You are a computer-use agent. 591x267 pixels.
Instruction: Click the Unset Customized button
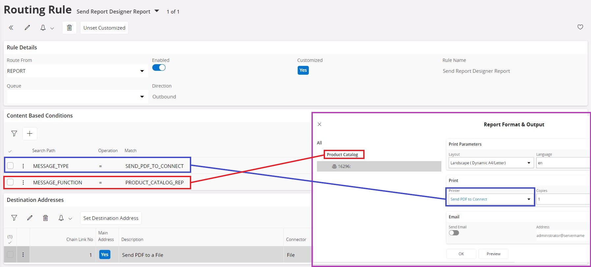(104, 28)
